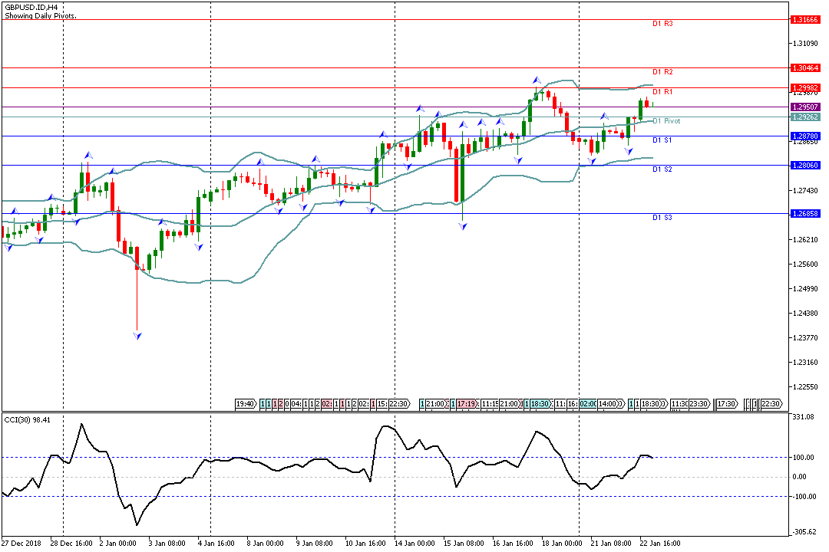Screen dimensions: 829x552
Task: Click the down fractal arrow under the 2 Jan long wick
Action: (137, 336)
